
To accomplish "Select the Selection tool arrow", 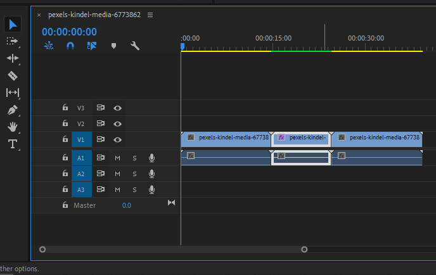I will coord(13,25).
